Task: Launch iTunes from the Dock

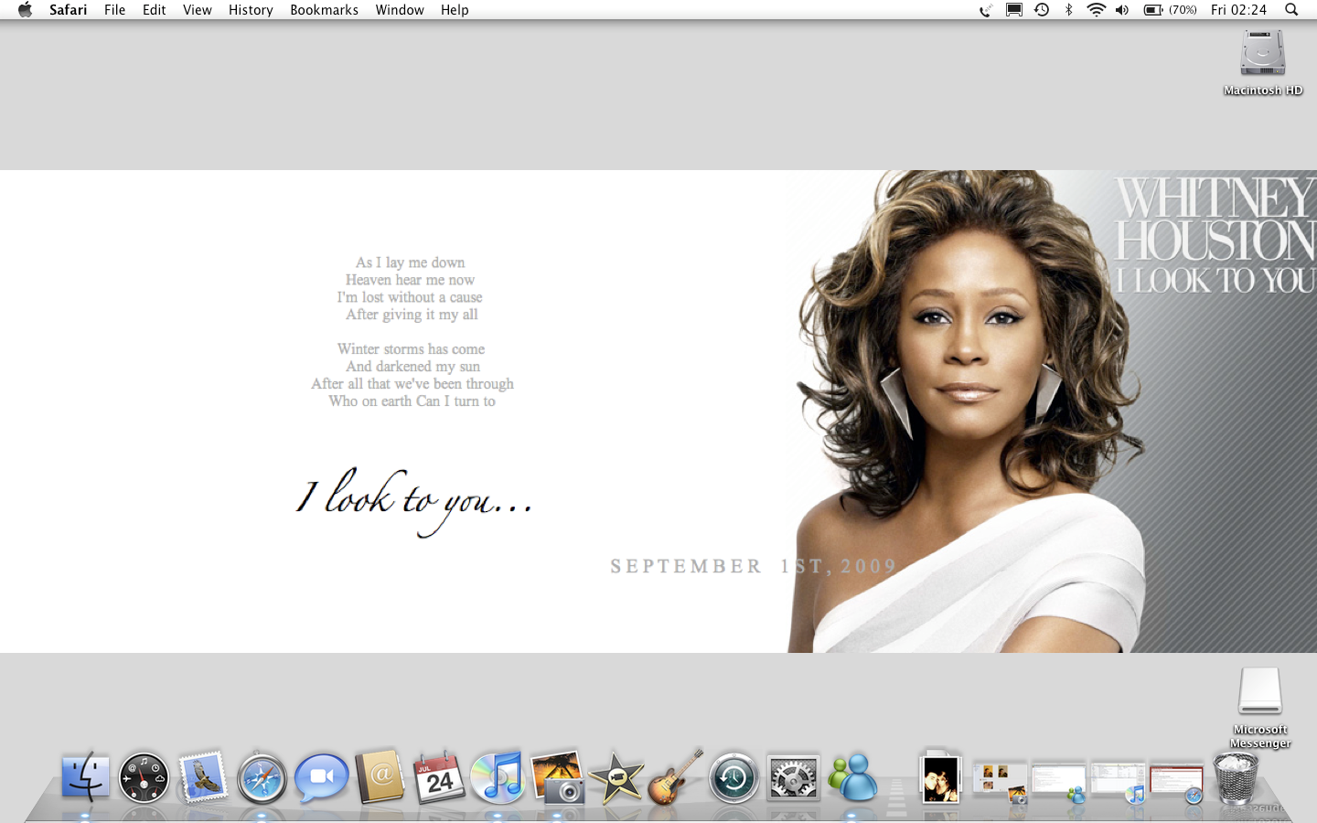Action: pyautogui.click(x=498, y=778)
